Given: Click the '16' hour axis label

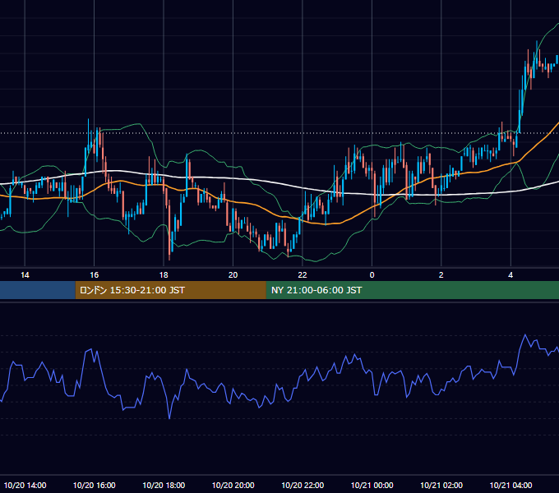Looking at the screenshot, I should tap(94, 275).
